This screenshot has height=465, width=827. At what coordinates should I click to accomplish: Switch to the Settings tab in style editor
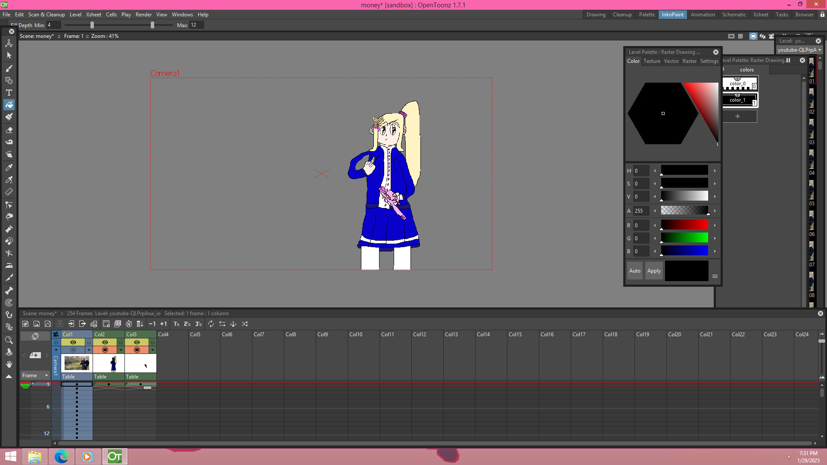(709, 61)
